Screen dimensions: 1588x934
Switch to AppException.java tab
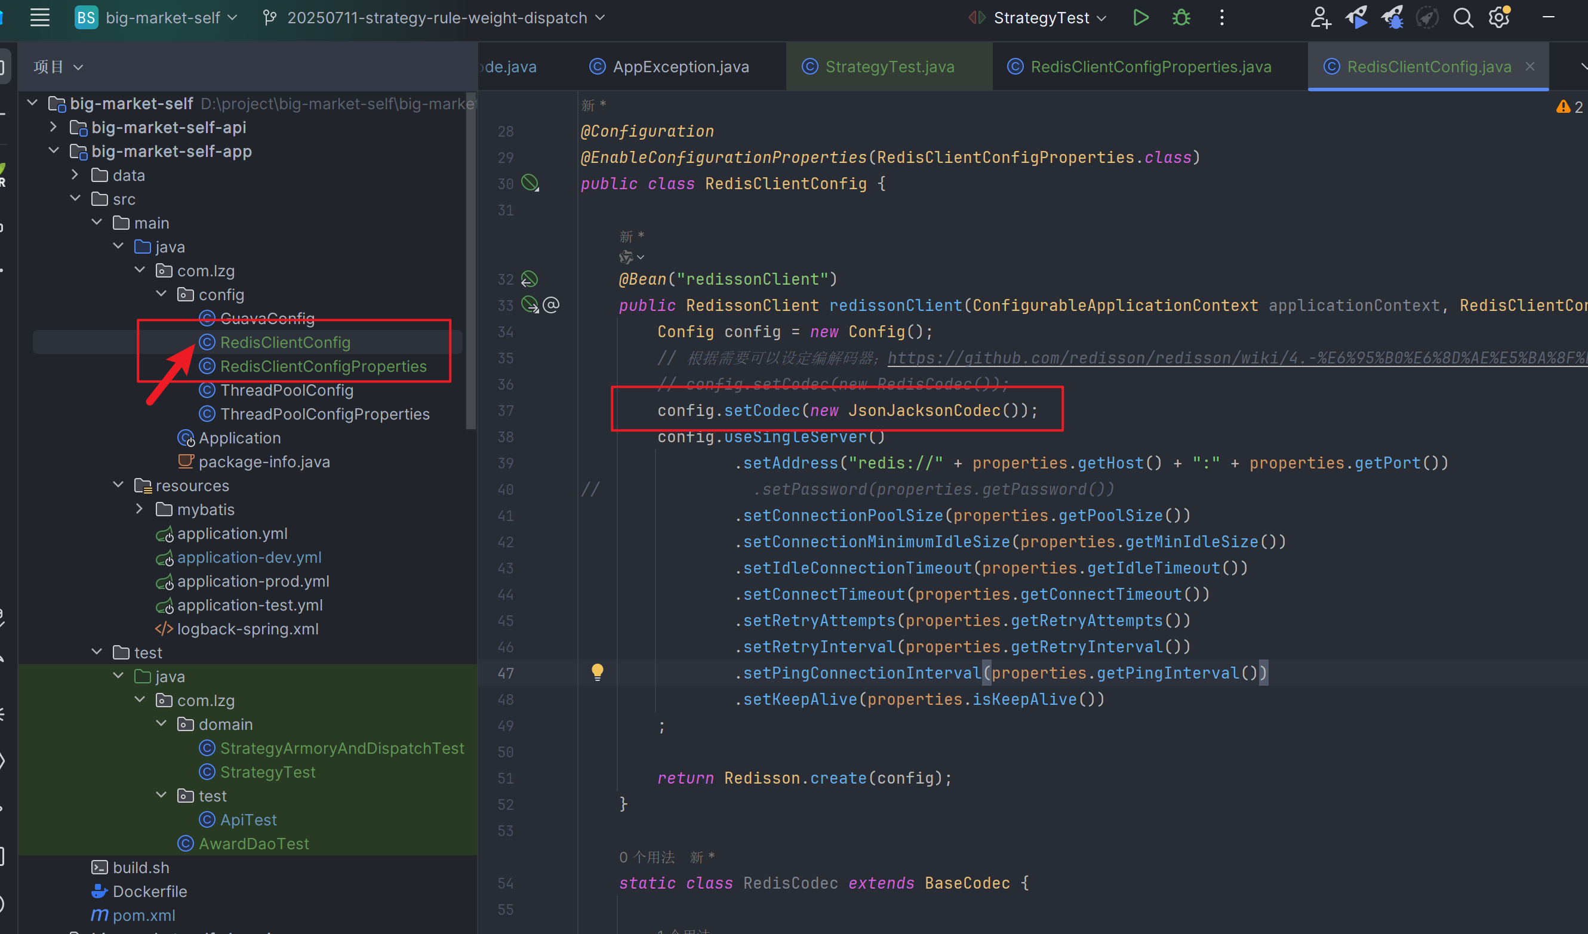(681, 67)
